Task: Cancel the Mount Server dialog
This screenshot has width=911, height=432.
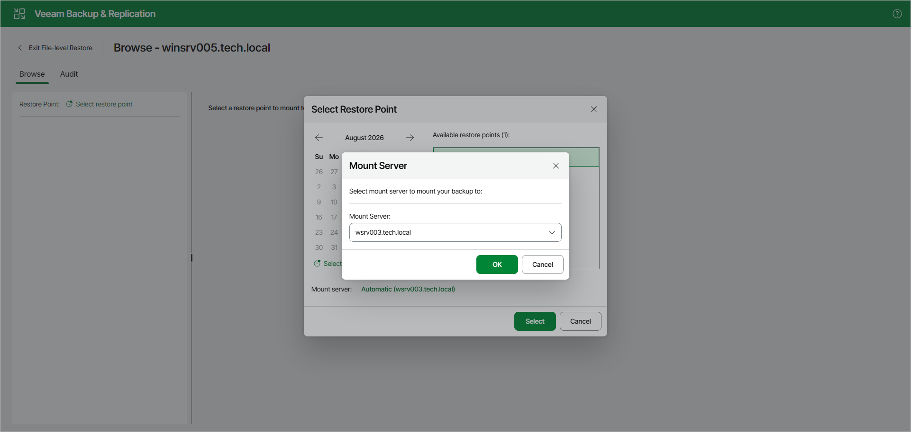Action: coord(542,264)
